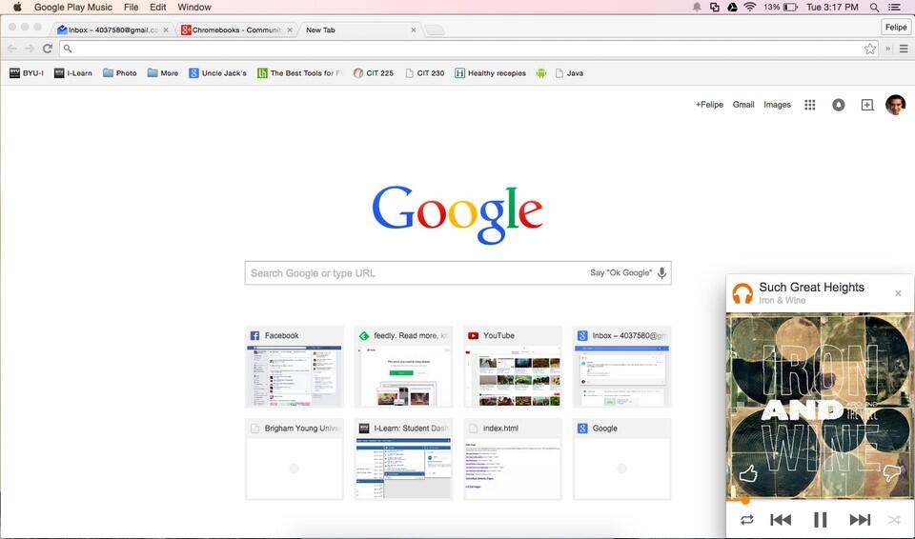This screenshot has width=915, height=539.
Task: Click the I-Learn bookmark
Action: (x=73, y=73)
